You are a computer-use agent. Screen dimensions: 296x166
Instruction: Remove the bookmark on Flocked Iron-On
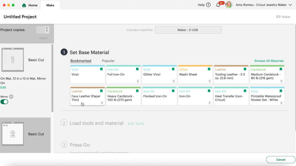click(x=173, y=91)
